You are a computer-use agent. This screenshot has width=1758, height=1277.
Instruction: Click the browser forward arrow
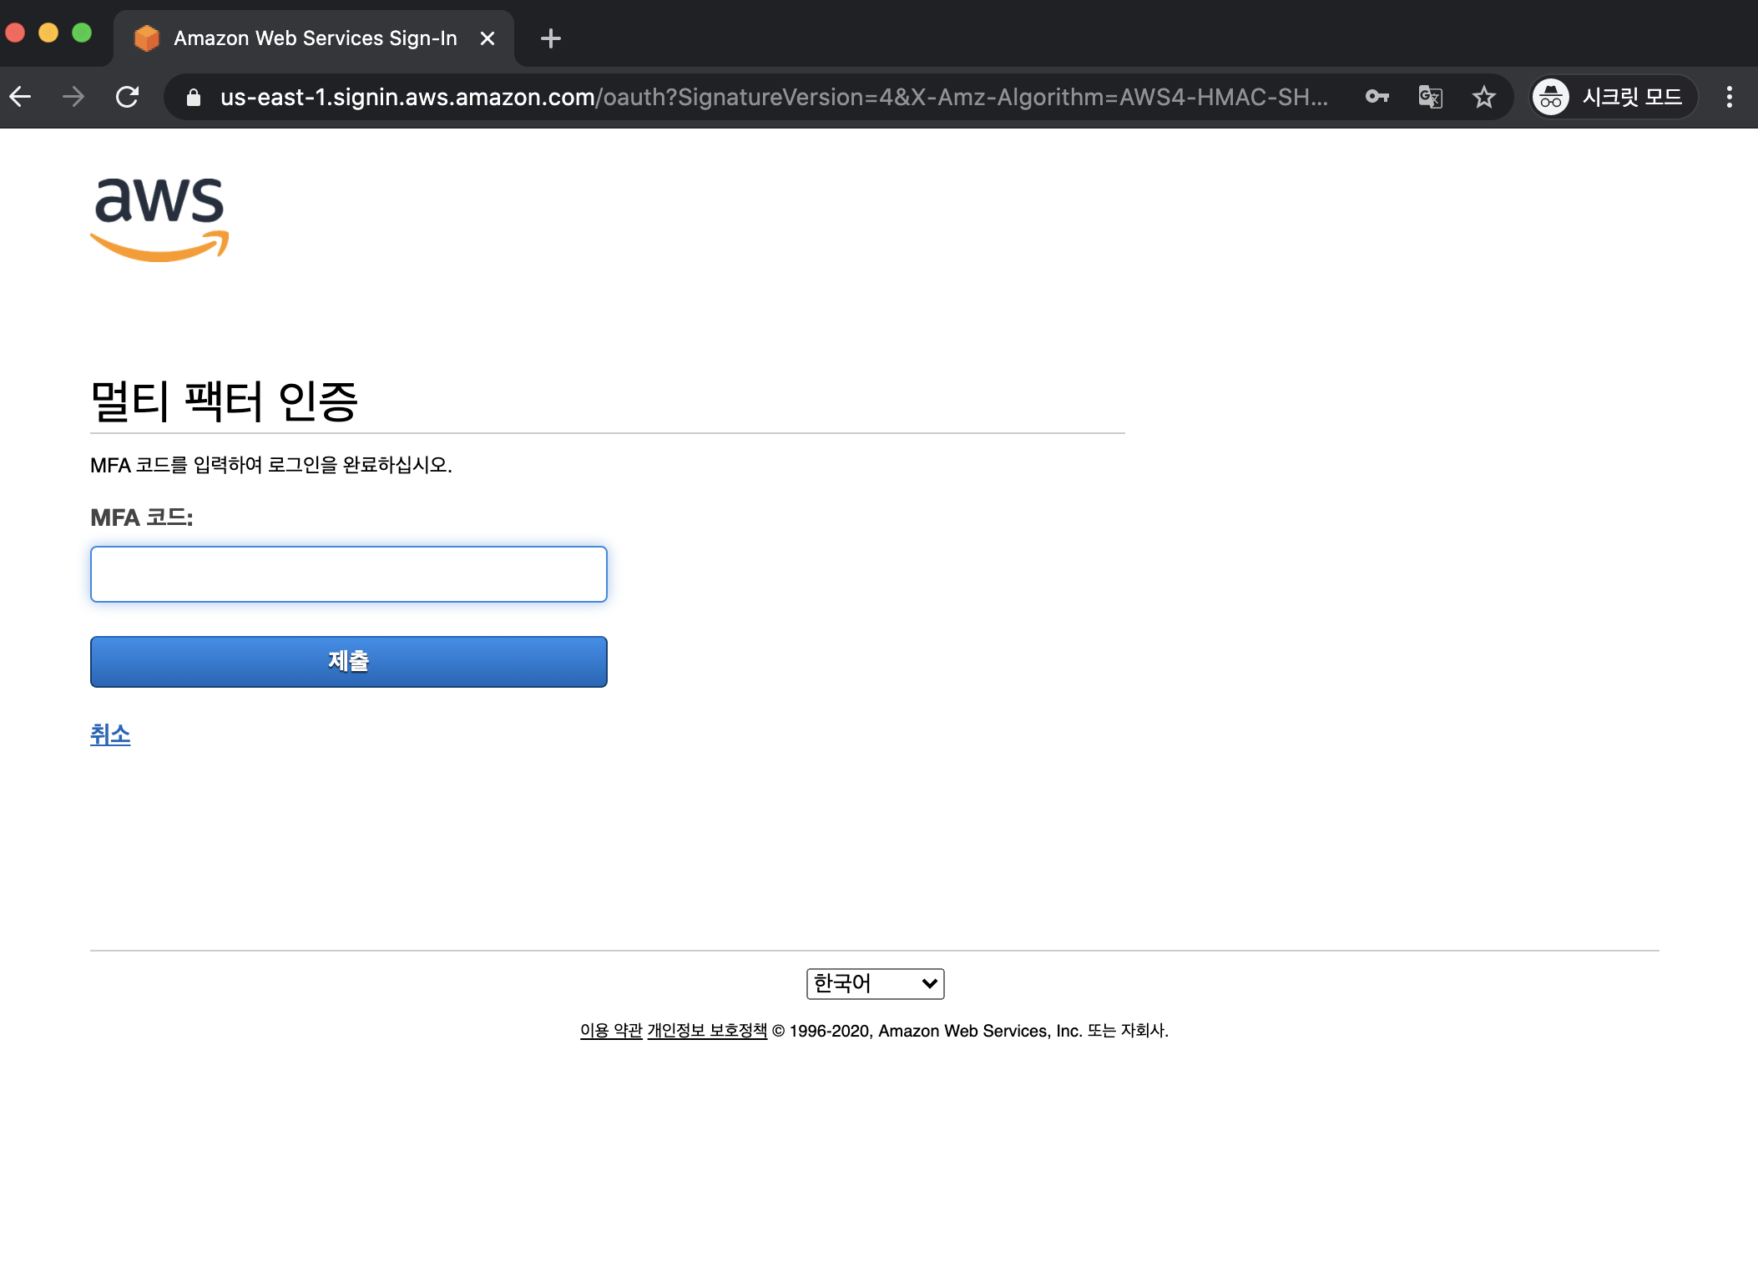73,97
